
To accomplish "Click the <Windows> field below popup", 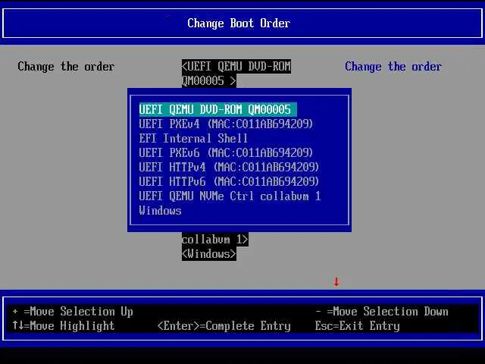I will [209, 254].
